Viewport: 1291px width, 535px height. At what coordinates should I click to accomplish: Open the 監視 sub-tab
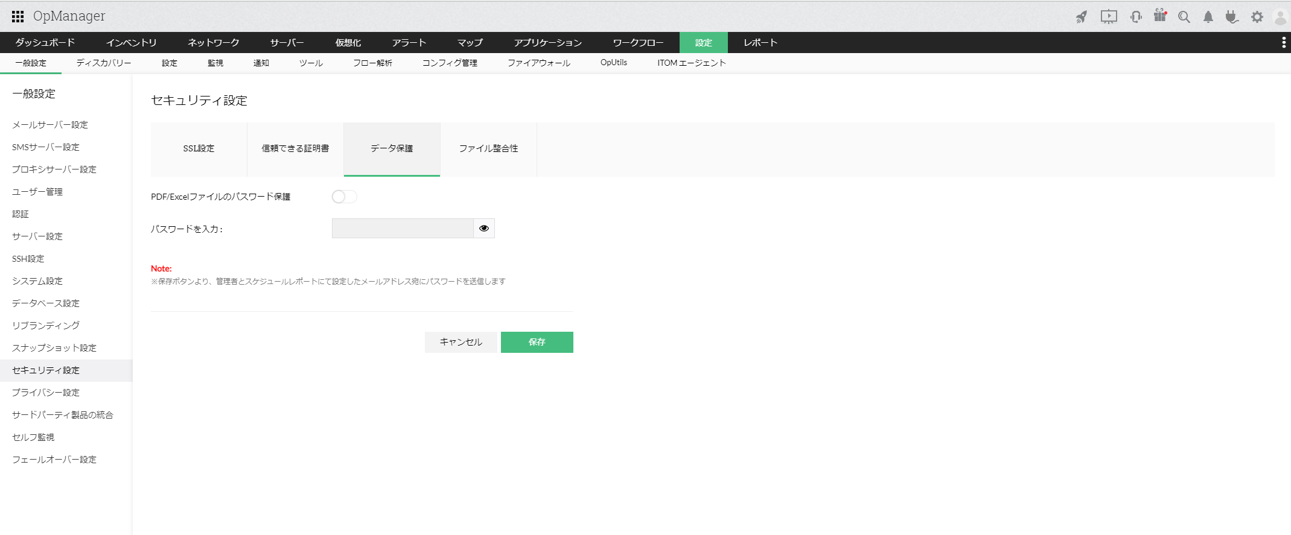pos(215,63)
